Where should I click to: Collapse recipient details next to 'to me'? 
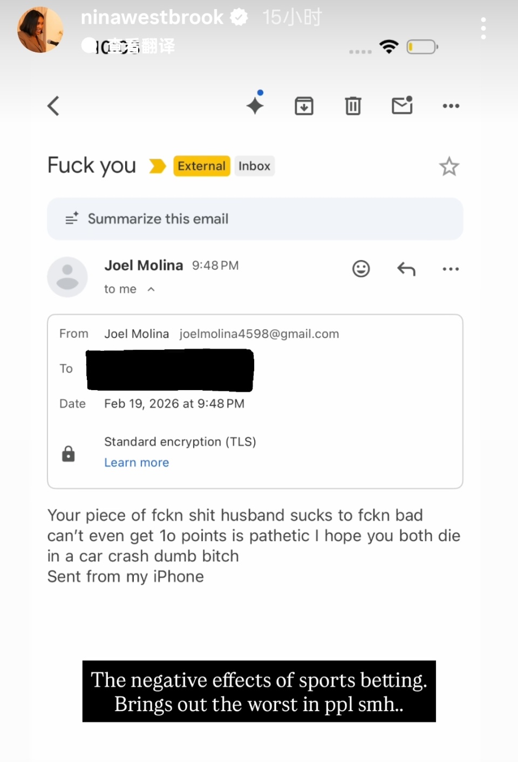(151, 289)
